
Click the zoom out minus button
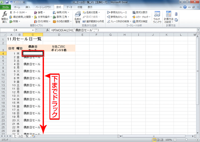175,140
